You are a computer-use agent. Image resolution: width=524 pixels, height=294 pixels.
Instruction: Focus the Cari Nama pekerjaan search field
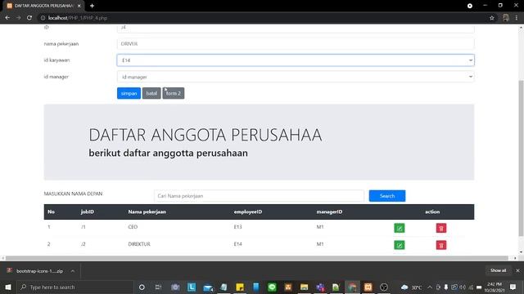pos(259,196)
